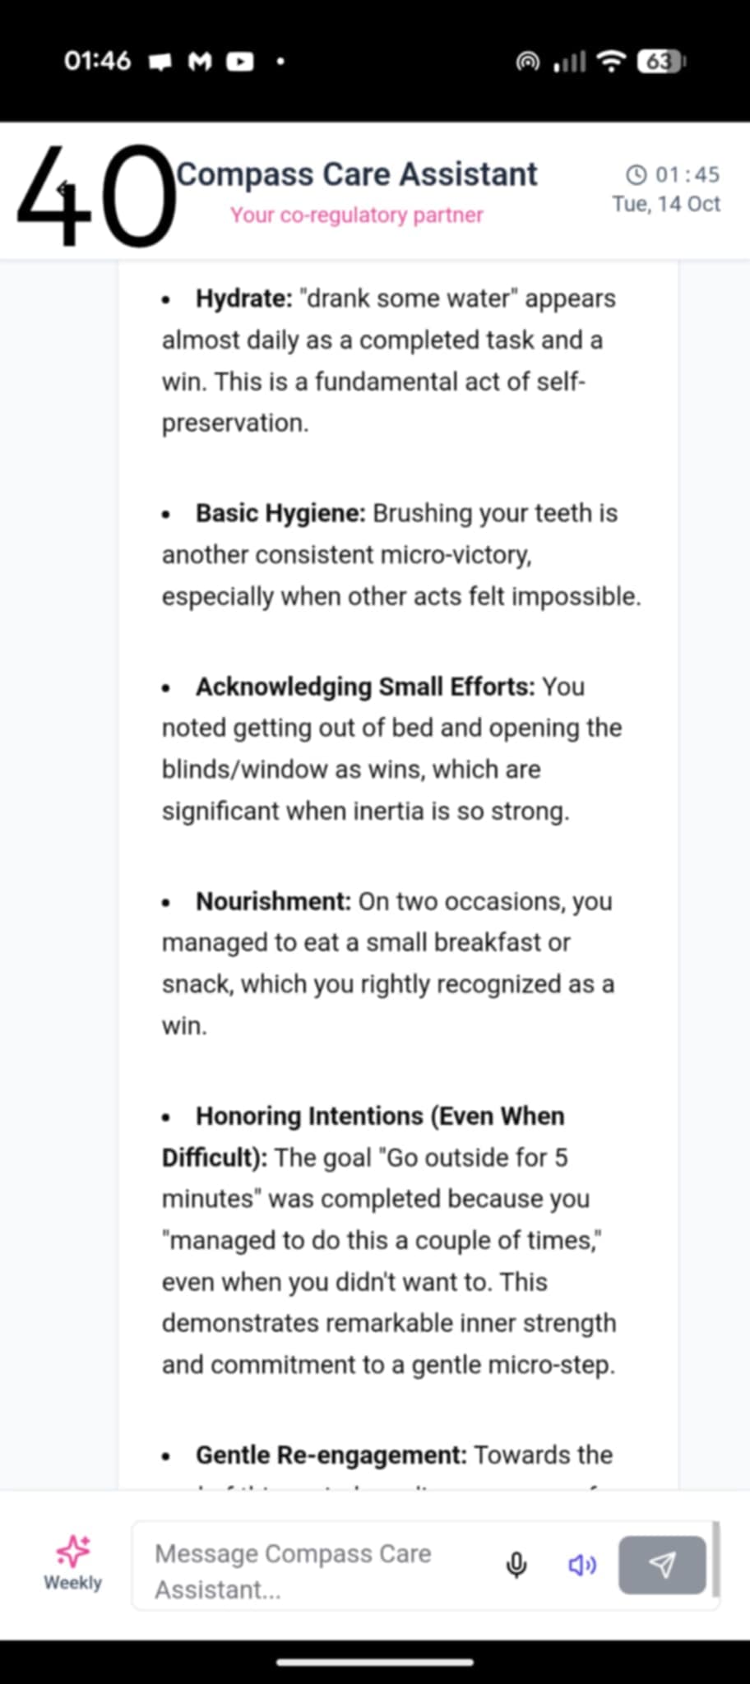Tap the YouTube notification icon in status bar

(x=240, y=62)
